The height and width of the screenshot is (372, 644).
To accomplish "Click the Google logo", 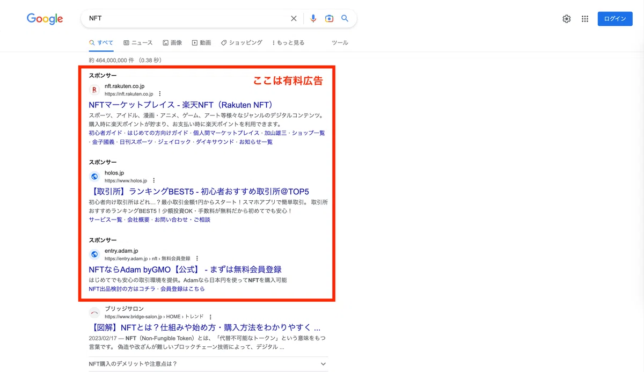I will (45, 19).
